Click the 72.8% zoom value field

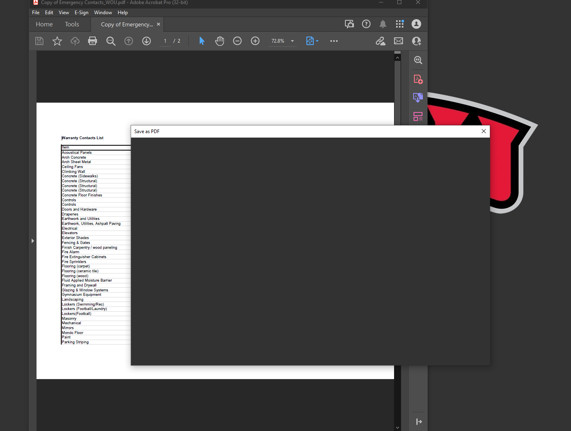(x=278, y=41)
